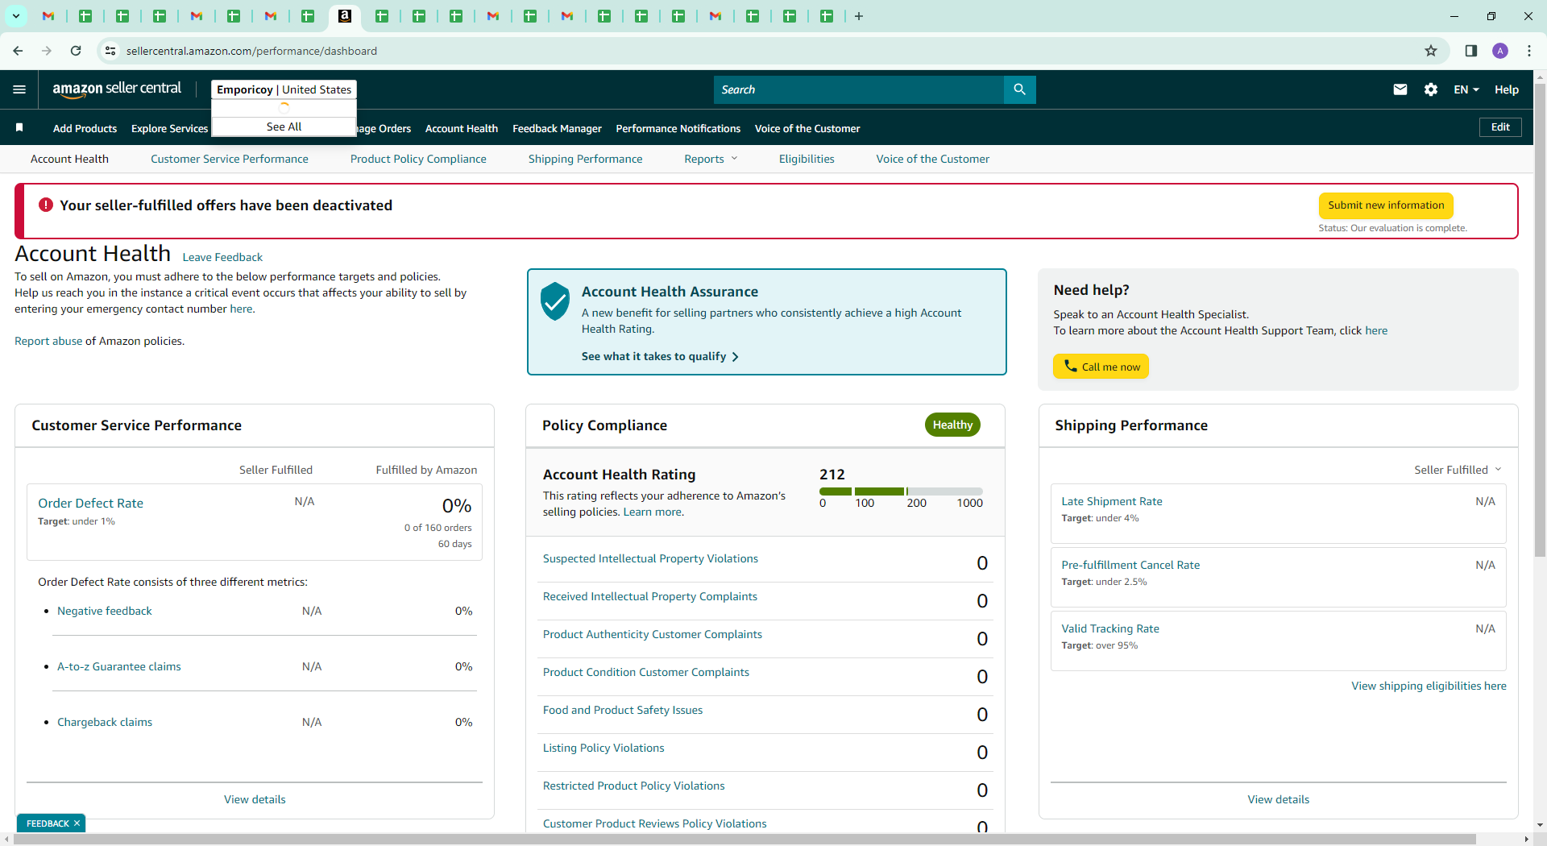Open a new browser tab

point(859,16)
